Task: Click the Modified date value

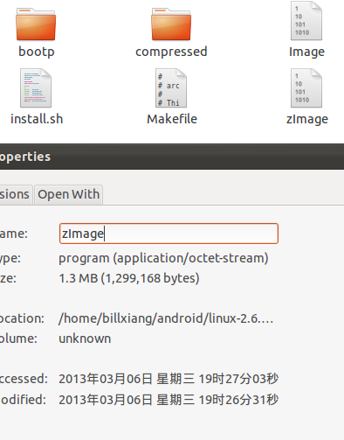Action: [169, 400]
